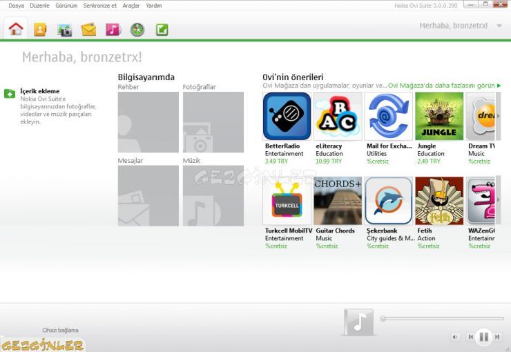This screenshot has height=352, width=511.
Task: Click the BetterRadio title link
Action: (282, 146)
